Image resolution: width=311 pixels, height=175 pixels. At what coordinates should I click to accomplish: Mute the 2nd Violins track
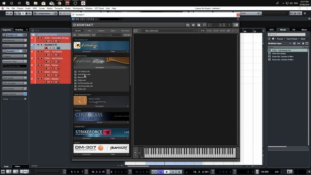(x=38, y=58)
